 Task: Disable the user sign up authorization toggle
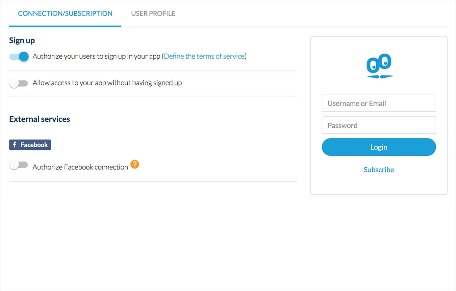click(19, 56)
